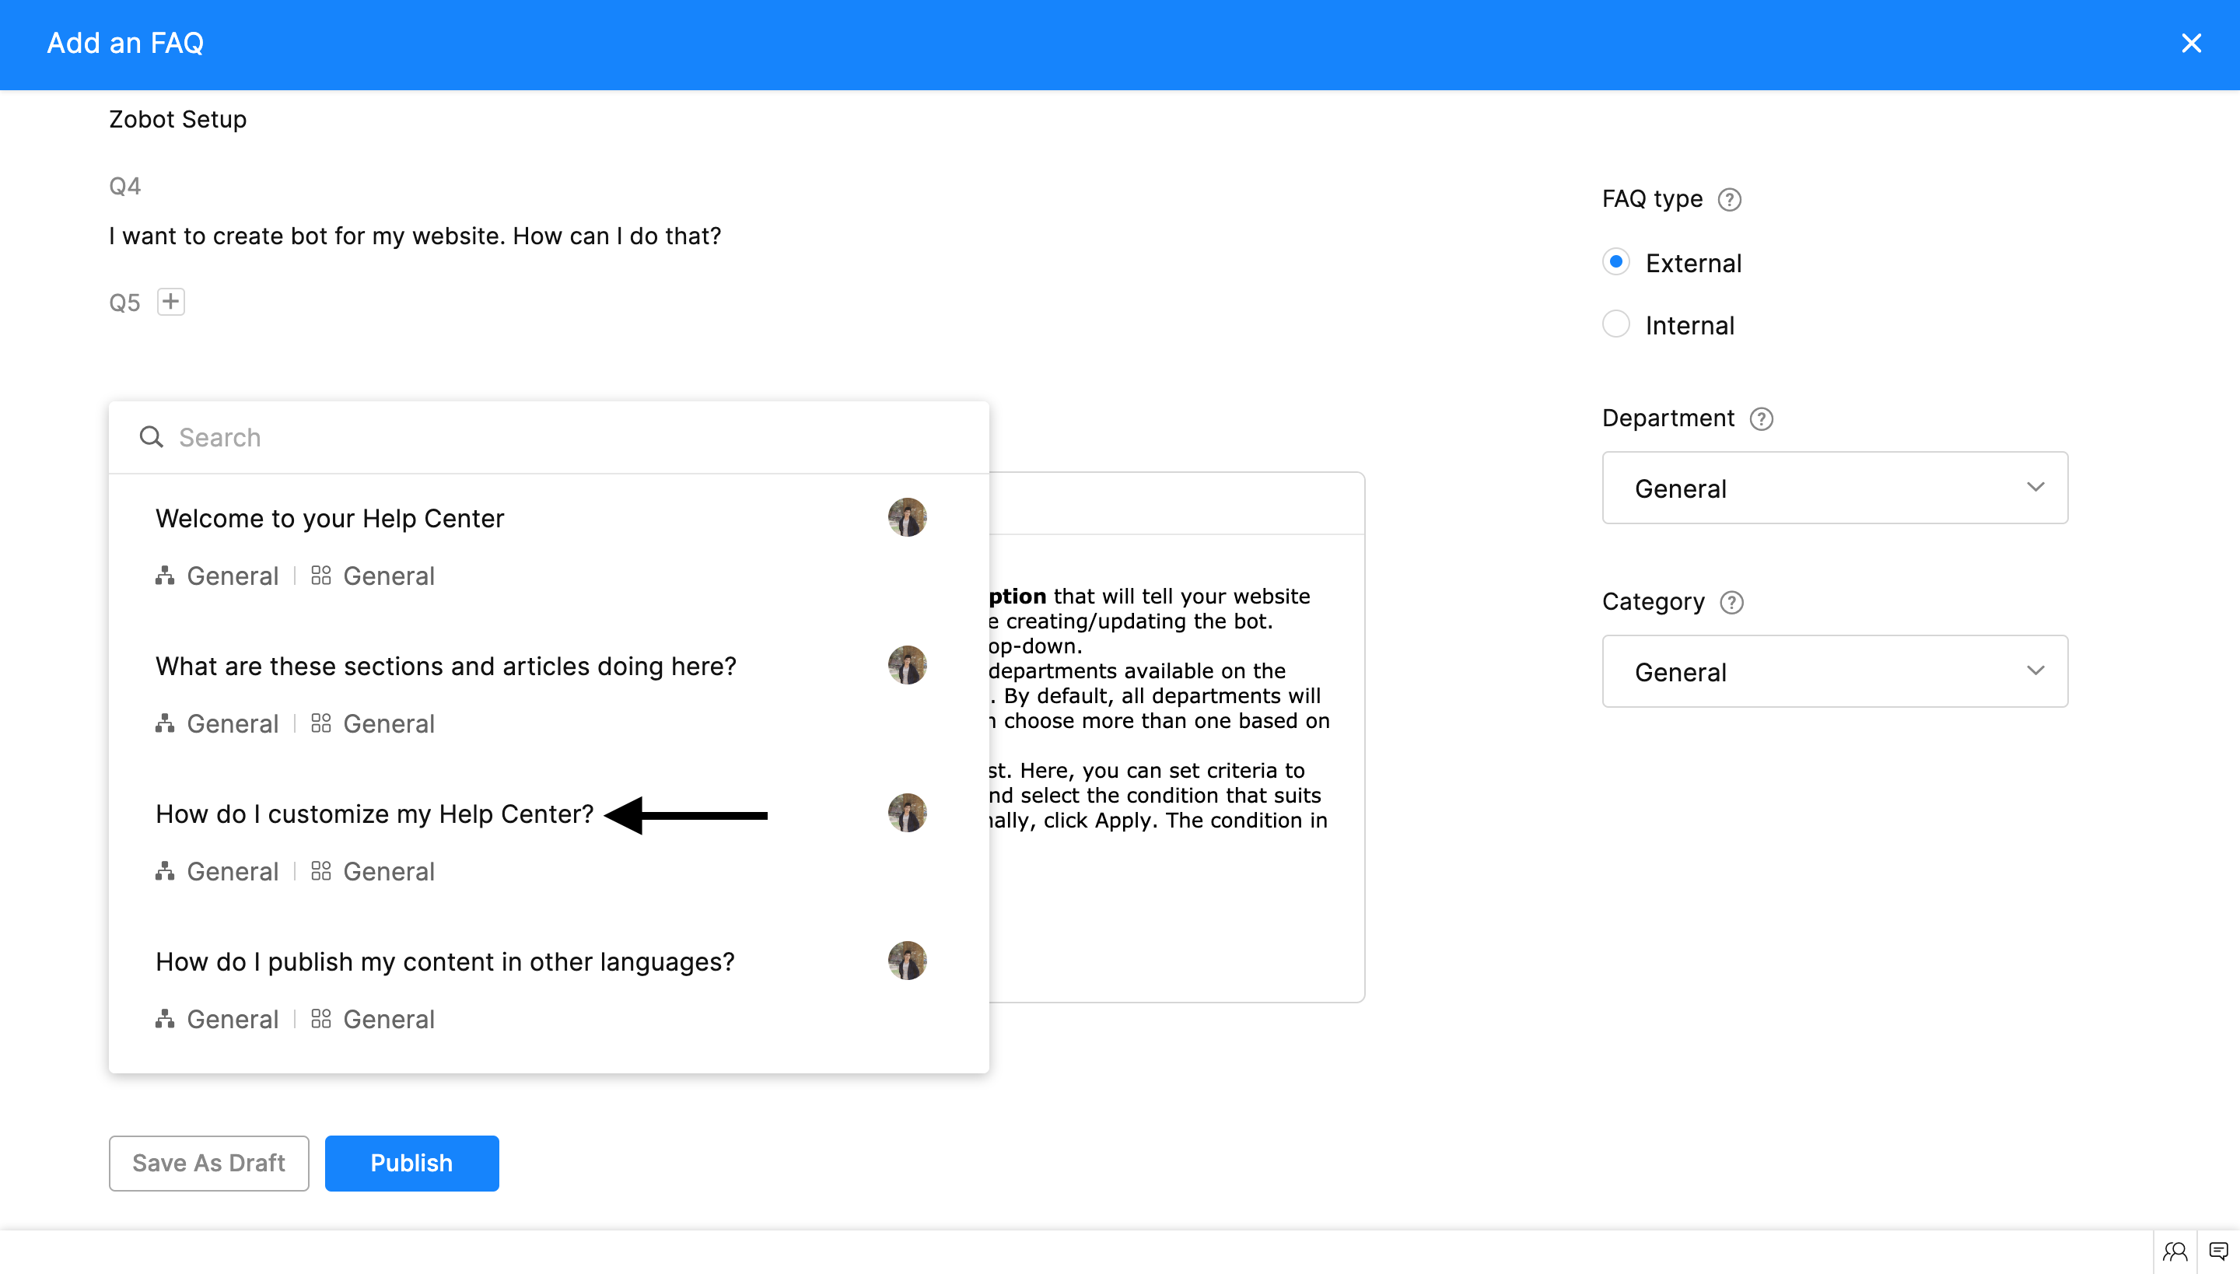This screenshot has height=1274, width=2240.
Task: Click the Department help question mark icon
Action: [1761, 419]
